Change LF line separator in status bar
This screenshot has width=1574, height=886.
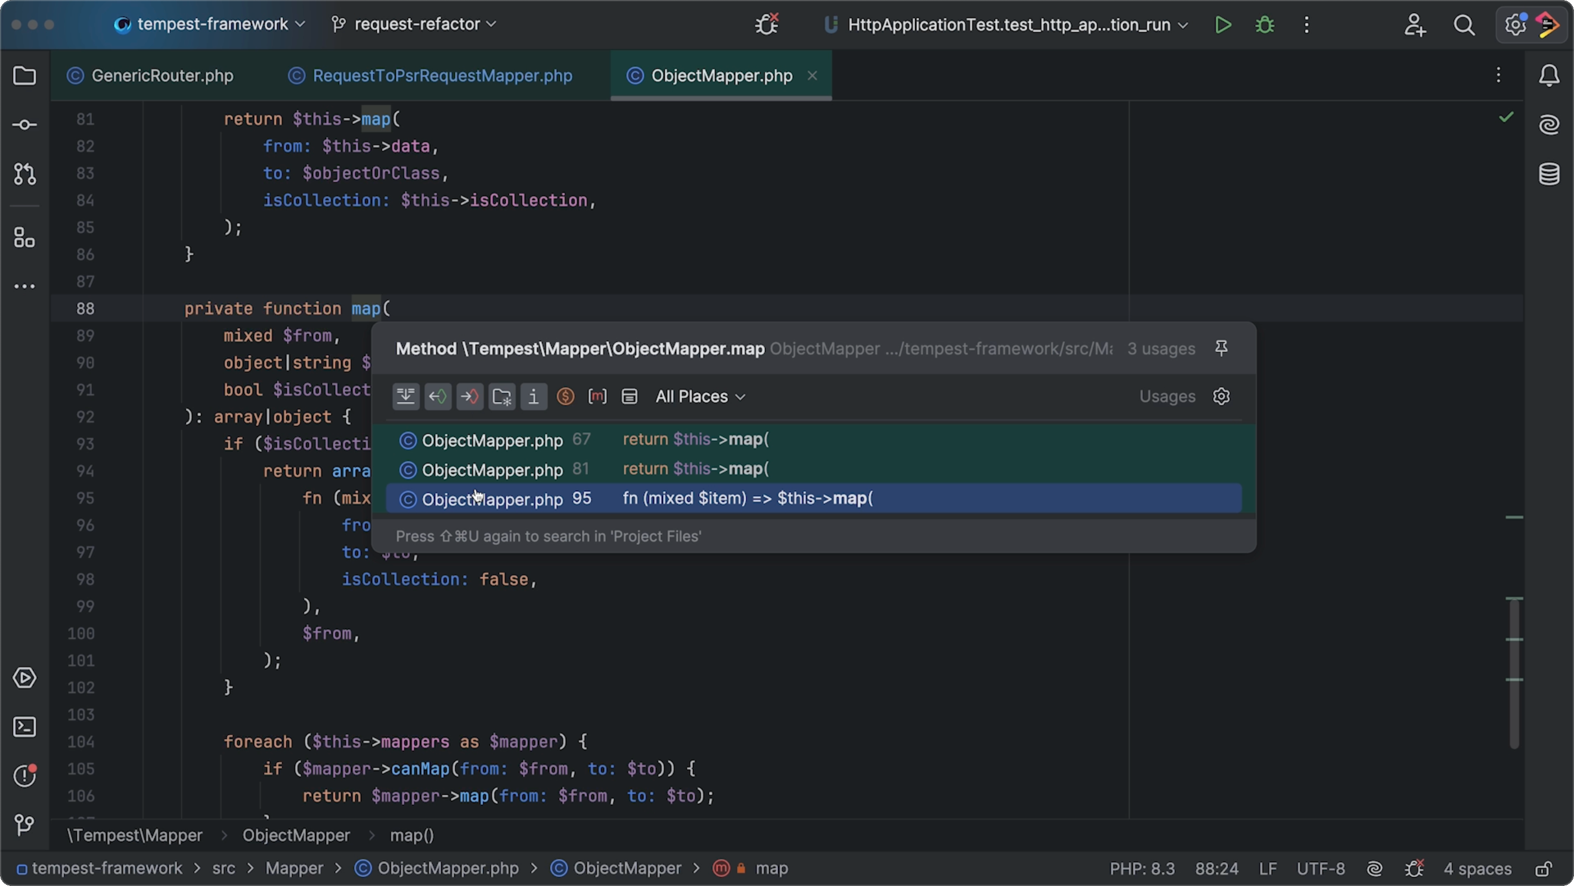click(x=1268, y=868)
